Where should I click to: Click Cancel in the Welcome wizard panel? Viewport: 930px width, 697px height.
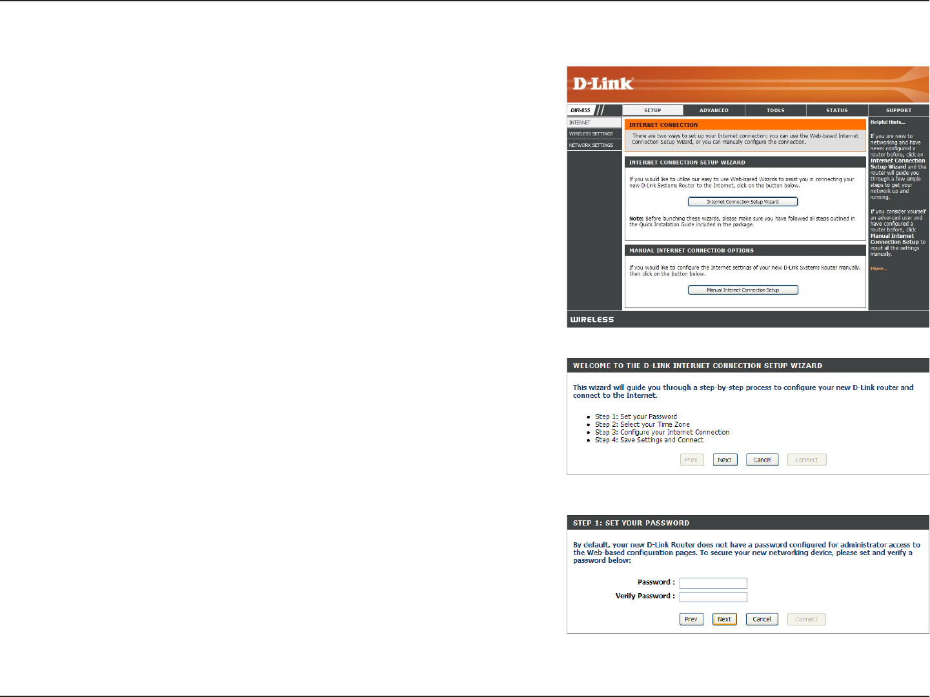[x=762, y=460]
